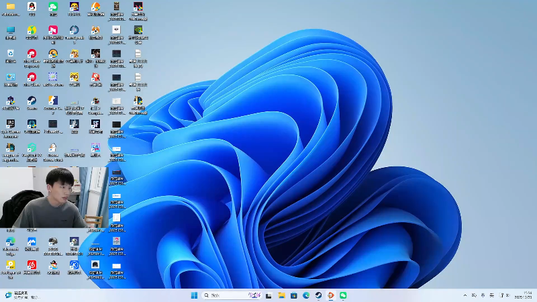Open the Epic Games Launcher desktop shortcut
Image resolution: width=537 pixels, height=302 pixels.
[11, 124]
